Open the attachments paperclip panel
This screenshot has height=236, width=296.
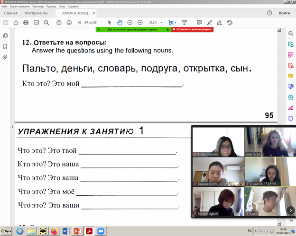(5, 57)
